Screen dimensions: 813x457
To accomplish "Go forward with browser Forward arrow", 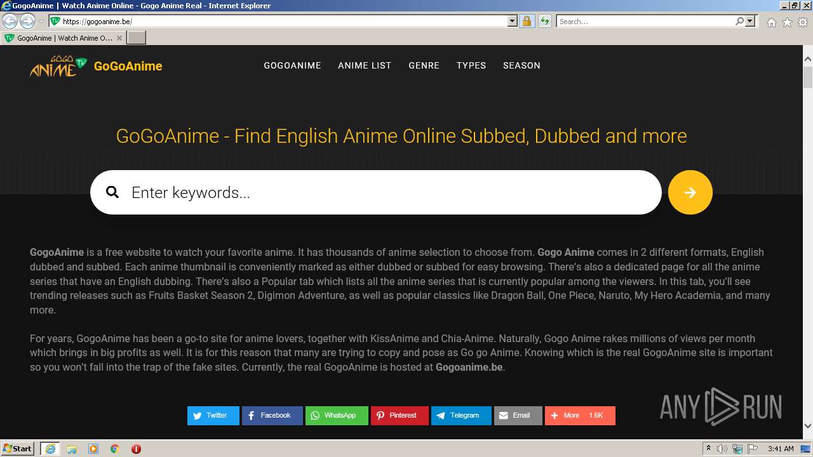I will (x=27, y=22).
